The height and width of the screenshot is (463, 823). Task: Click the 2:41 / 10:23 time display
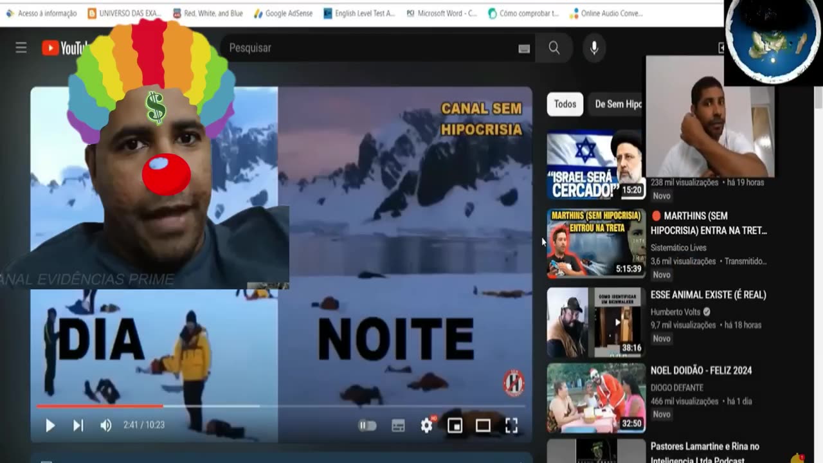click(x=144, y=425)
